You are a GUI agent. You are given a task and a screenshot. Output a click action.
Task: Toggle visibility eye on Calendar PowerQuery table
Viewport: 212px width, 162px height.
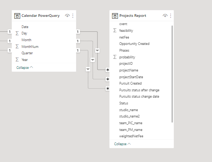67,16
